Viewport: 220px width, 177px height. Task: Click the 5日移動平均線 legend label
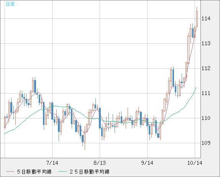point(34,172)
